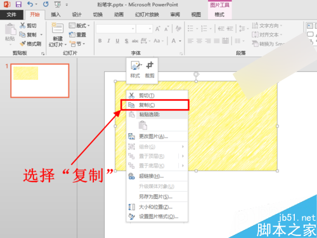Click the decrease font size icon
This screenshot has height=238, width=317.
(166, 29)
